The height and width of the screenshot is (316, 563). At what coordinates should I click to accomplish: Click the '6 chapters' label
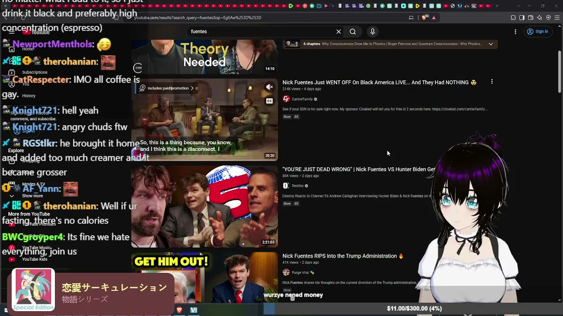tap(312, 44)
